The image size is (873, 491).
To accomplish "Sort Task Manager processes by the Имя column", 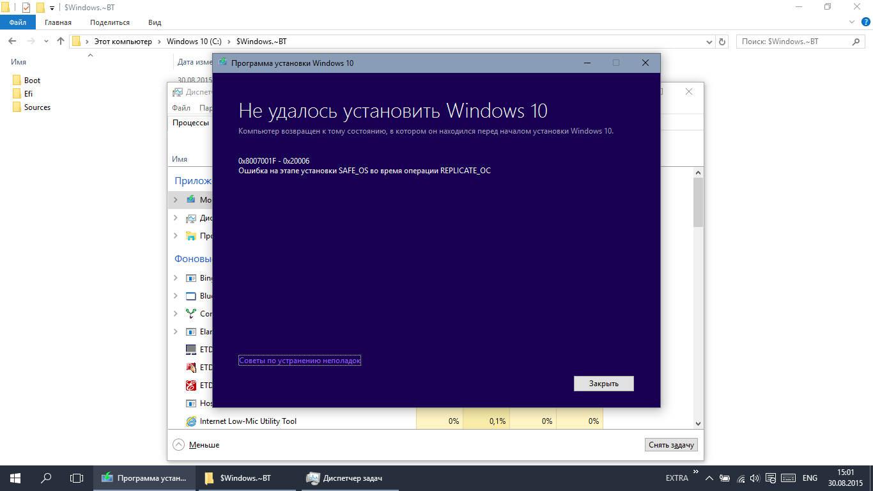I will click(x=180, y=159).
